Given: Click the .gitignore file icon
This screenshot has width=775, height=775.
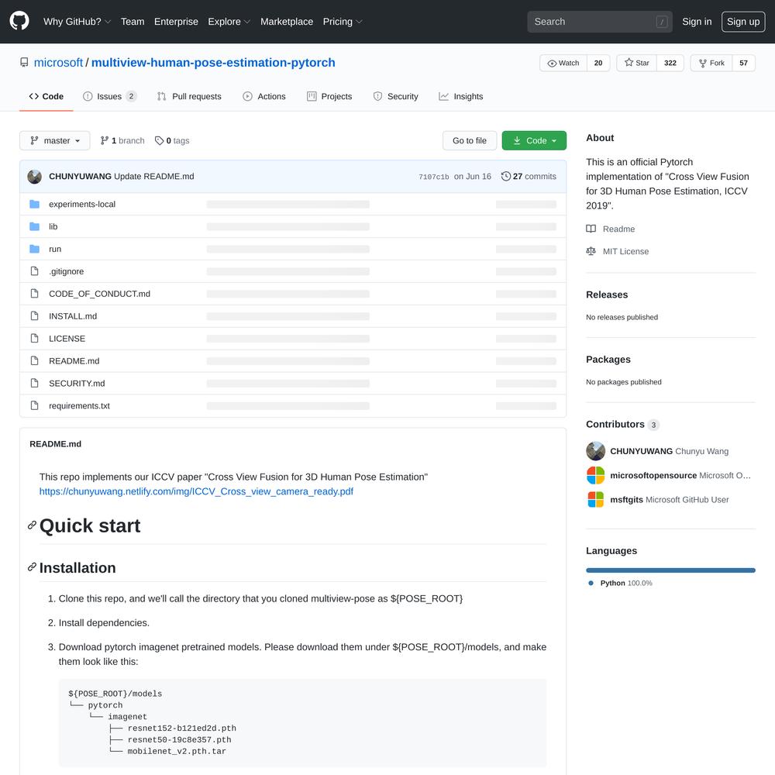Looking at the screenshot, I should coord(35,270).
